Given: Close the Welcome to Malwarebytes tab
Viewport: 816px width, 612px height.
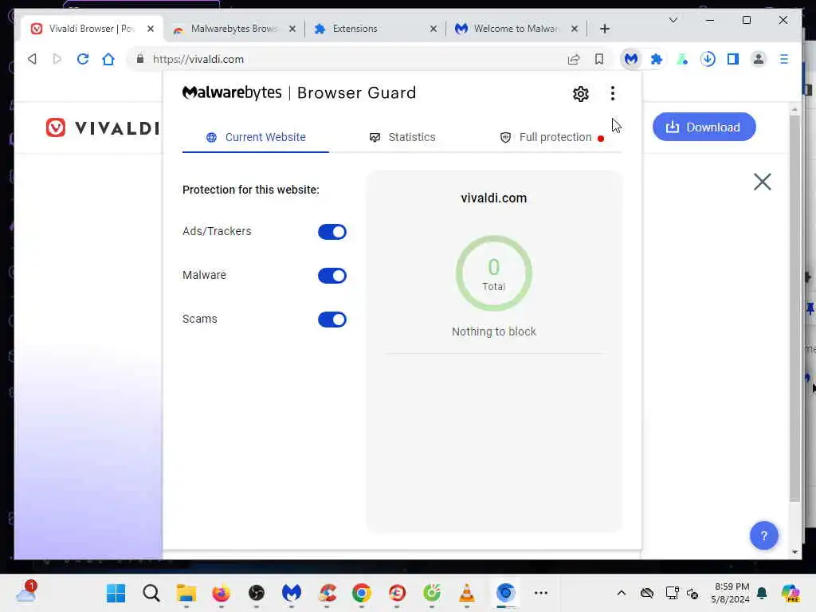Looking at the screenshot, I should click(x=575, y=29).
